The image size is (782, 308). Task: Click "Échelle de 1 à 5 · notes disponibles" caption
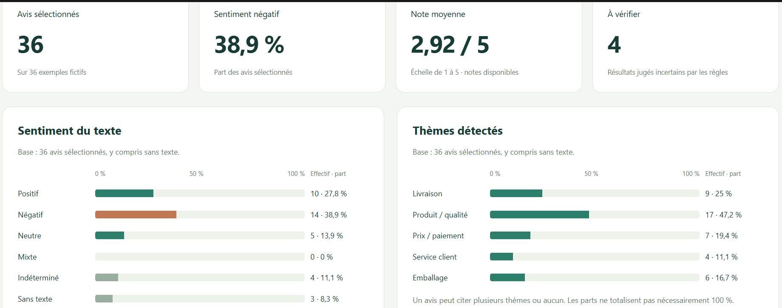coord(465,72)
